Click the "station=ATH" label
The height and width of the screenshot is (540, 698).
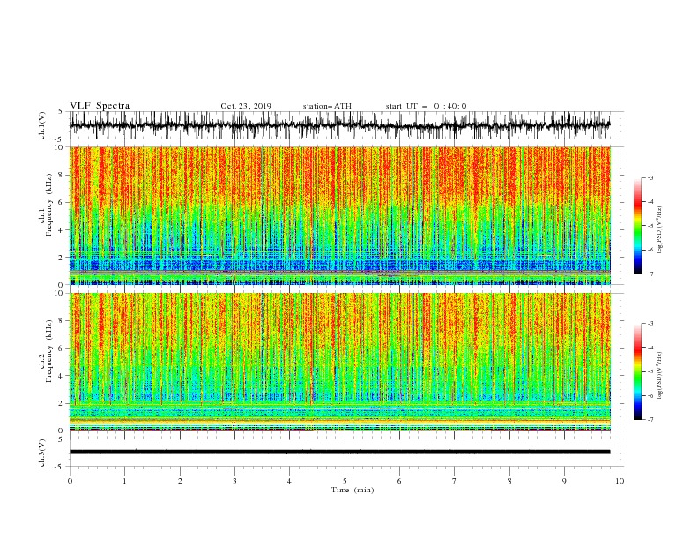click(x=327, y=106)
